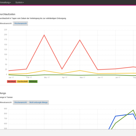Click the red line peak at Mai 17
Screen dimensions: 136x136
tap(80, 40)
